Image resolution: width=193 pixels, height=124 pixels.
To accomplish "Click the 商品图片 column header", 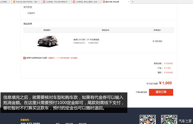I will coord(47,30).
